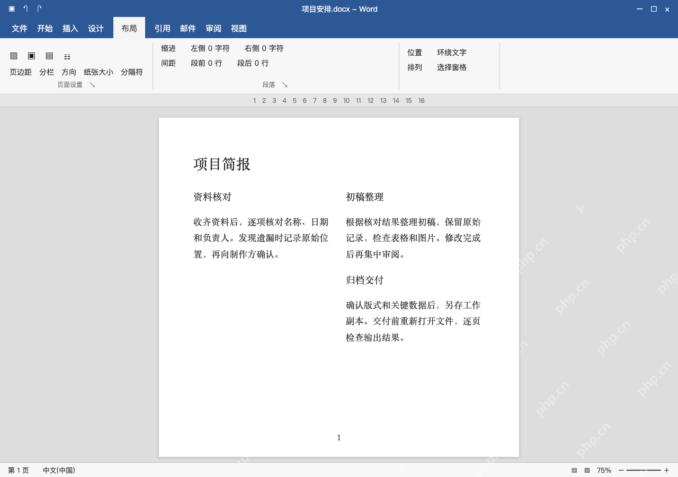Switch to the 设计 tab
This screenshot has height=477, width=678.
96,29
